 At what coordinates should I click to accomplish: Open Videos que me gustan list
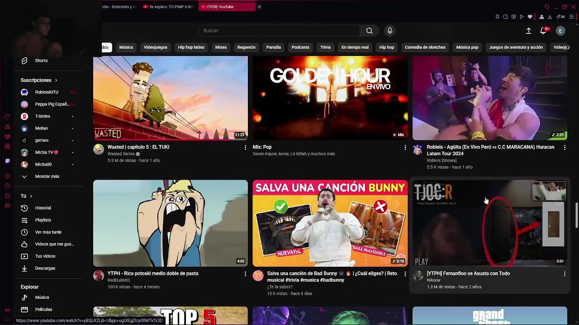pyautogui.click(x=49, y=244)
